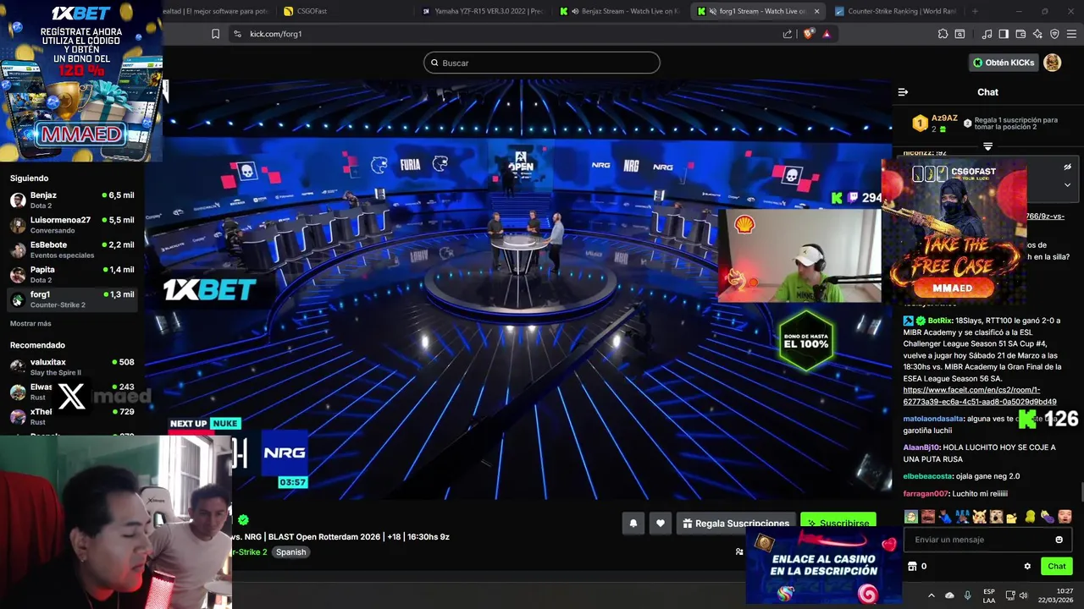Open the emote picker in message box
The image size is (1084, 609).
tap(1059, 540)
